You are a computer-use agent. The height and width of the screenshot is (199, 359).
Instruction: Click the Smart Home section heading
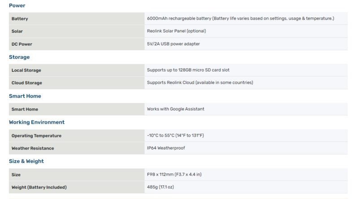pyautogui.click(x=25, y=96)
